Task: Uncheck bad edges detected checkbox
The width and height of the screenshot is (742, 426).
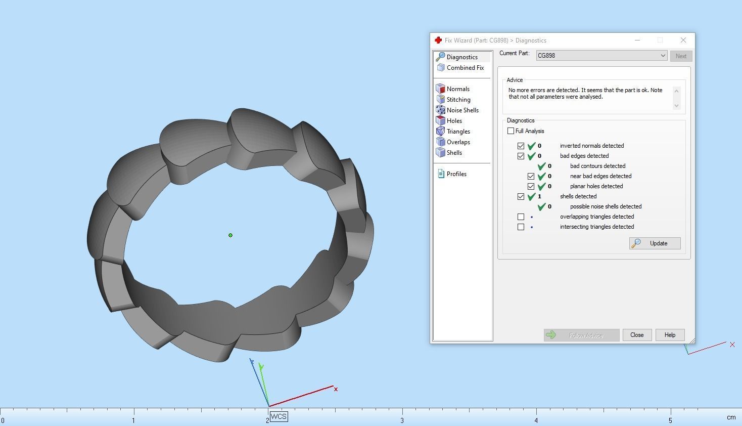Action: coord(521,156)
